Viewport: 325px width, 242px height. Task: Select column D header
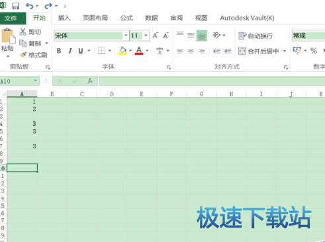pyautogui.click(x=112, y=94)
